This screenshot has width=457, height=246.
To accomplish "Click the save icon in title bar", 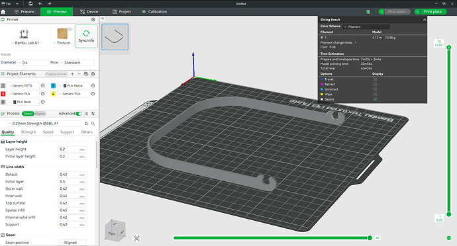I will click(x=30, y=3).
